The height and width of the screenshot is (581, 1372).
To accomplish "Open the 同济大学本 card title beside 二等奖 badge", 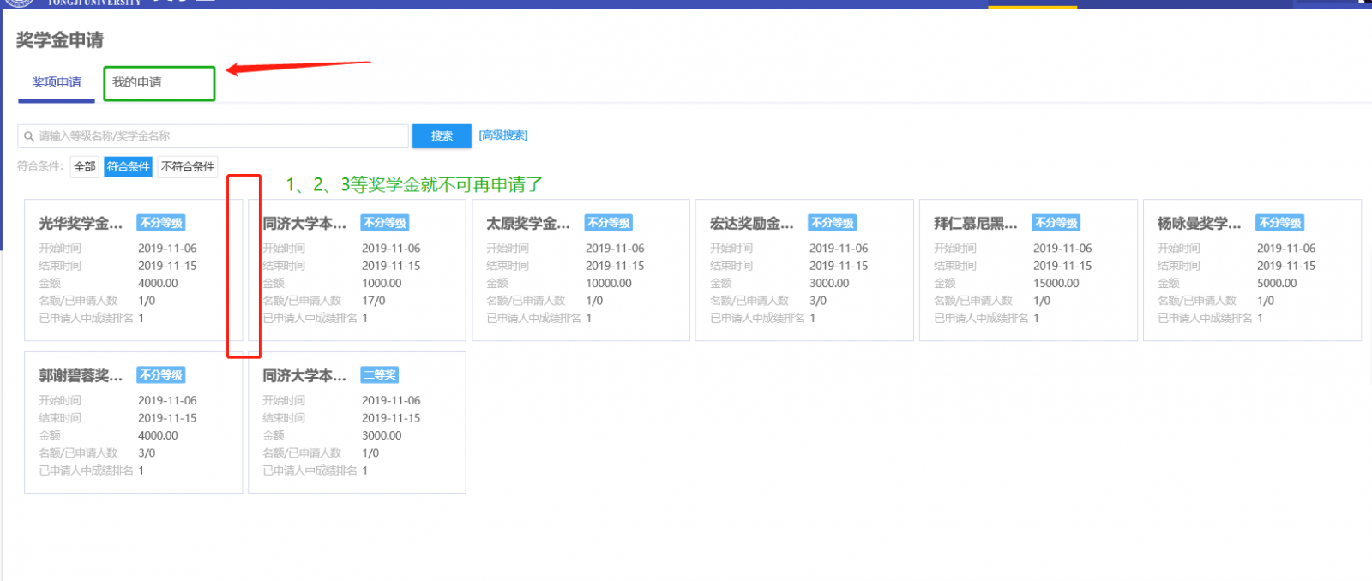I will [304, 376].
